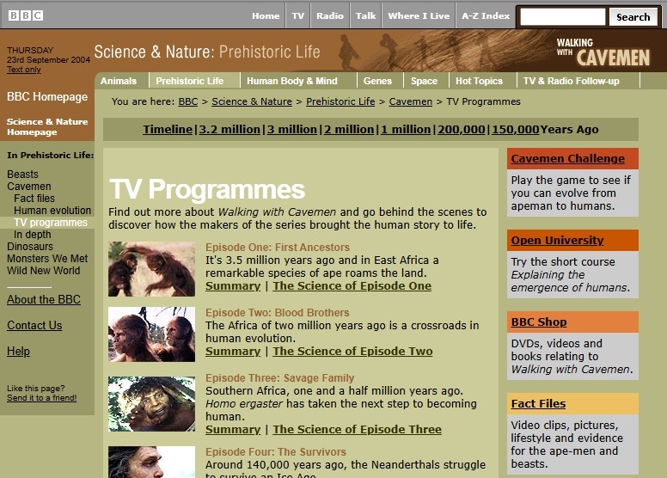Image resolution: width=667 pixels, height=478 pixels.
Task: Select the Animals tab
Action: point(119,81)
